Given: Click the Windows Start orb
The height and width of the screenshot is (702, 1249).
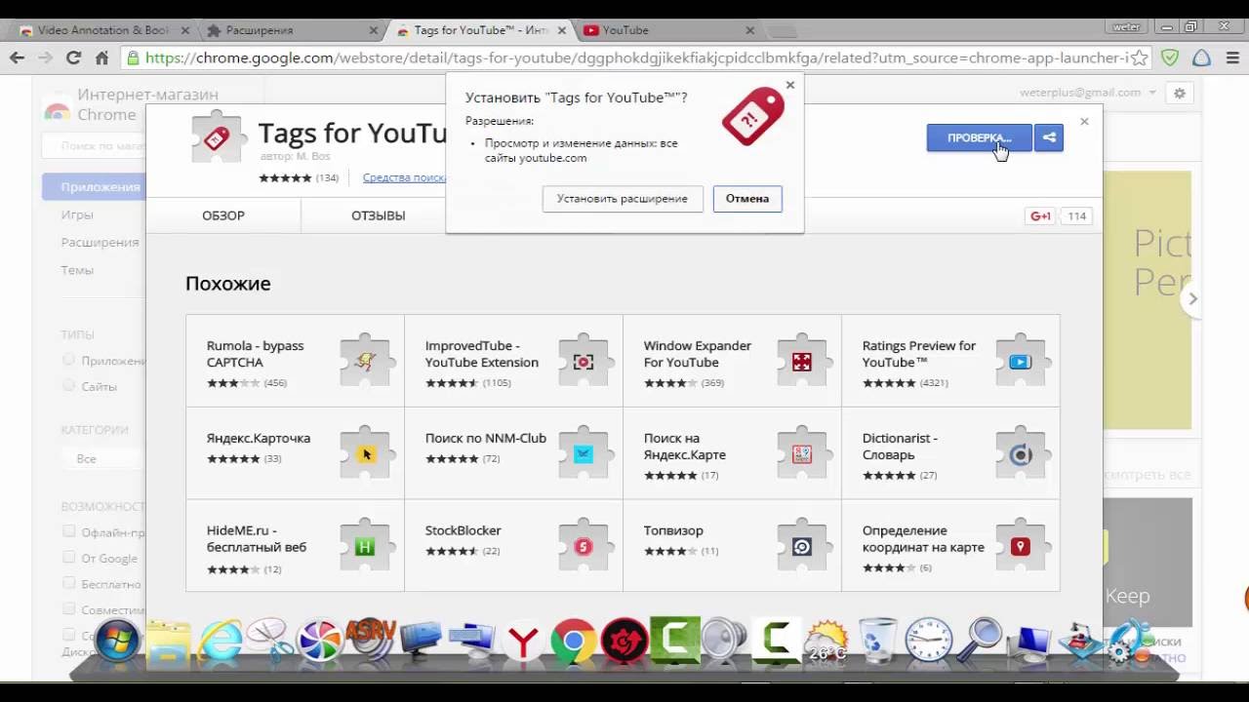Looking at the screenshot, I should [x=116, y=643].
